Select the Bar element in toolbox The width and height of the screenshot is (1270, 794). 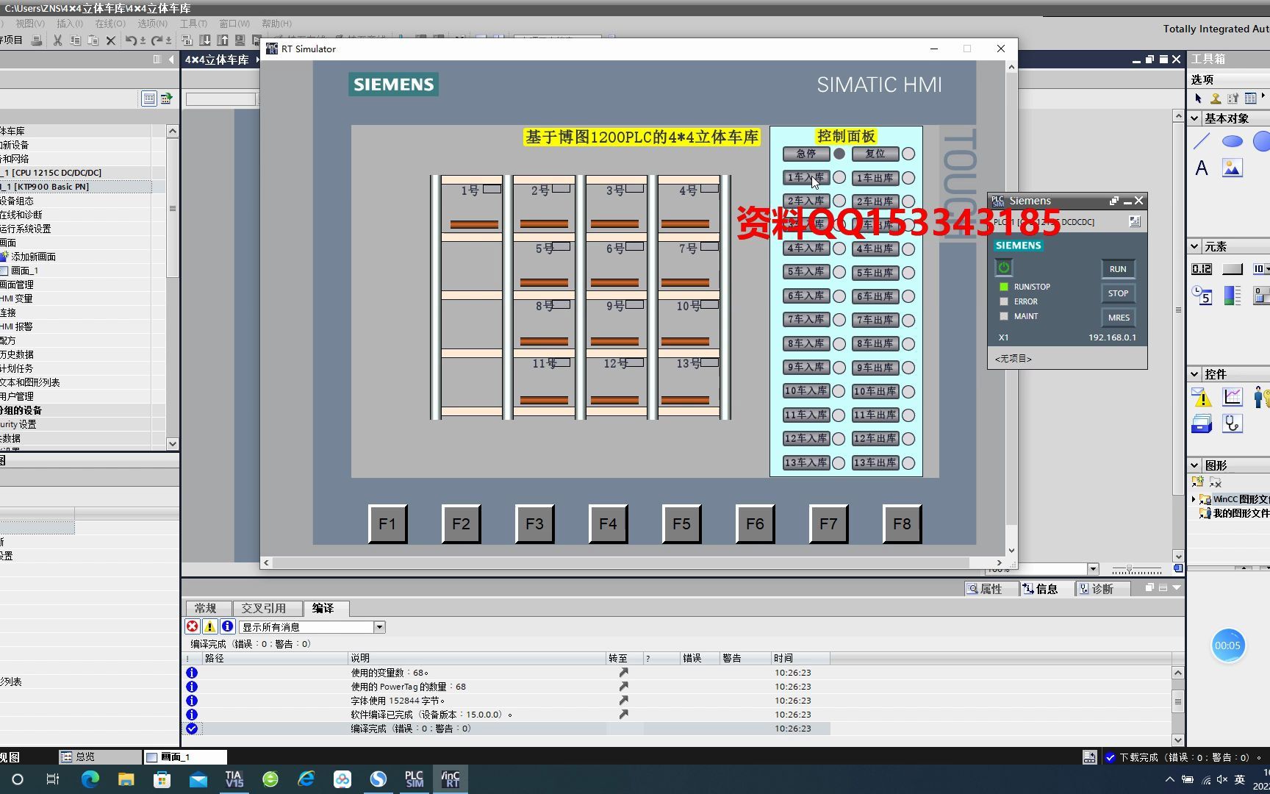(x=1233, y=296)
